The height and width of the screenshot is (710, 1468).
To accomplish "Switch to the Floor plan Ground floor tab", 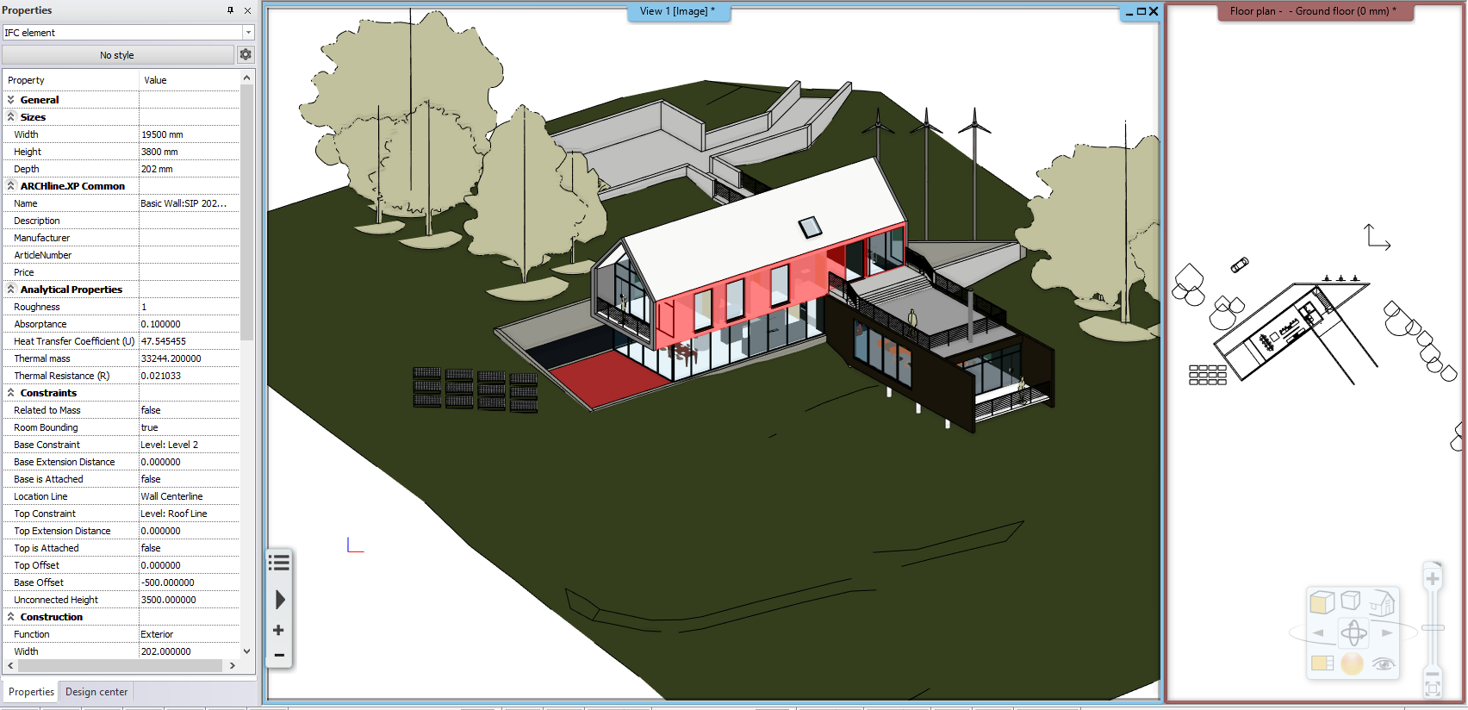I will click(x=1312, y=11).
